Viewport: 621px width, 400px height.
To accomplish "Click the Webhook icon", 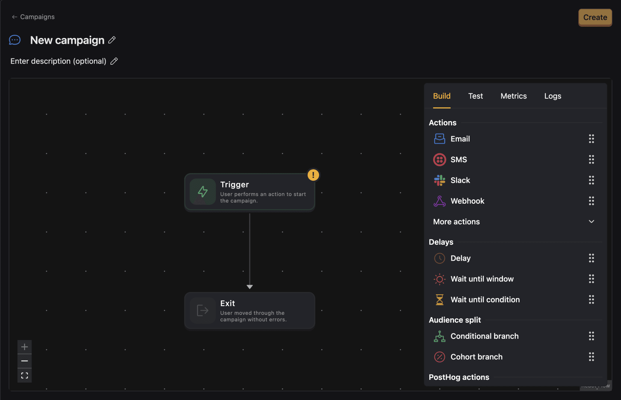I will (x=439, y=201).
